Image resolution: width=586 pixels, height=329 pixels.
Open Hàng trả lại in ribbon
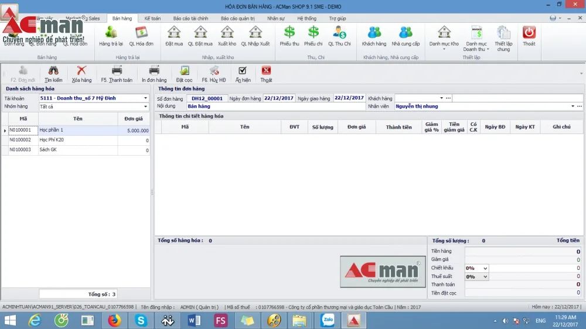click(111, 36)
